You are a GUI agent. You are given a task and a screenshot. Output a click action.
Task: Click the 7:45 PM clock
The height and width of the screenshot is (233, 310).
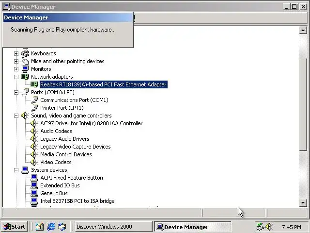[x=292, y=227]
